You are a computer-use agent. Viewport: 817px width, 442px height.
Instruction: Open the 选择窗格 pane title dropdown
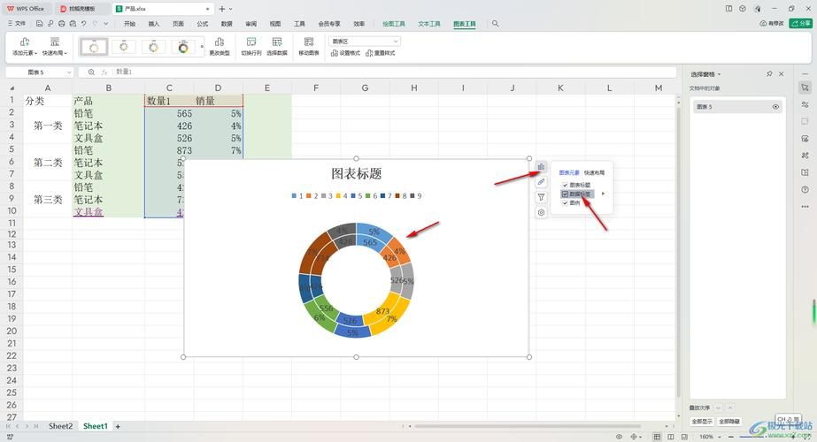tap(719, 74)
